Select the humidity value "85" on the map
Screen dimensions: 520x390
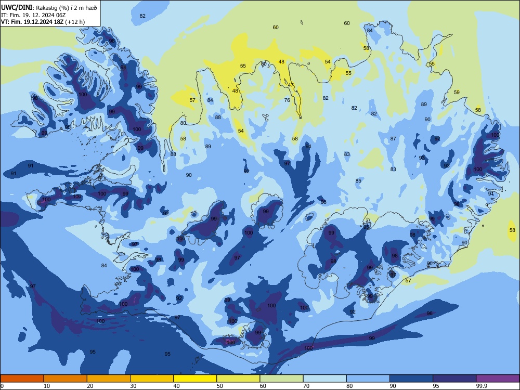(x=358, y=181)
